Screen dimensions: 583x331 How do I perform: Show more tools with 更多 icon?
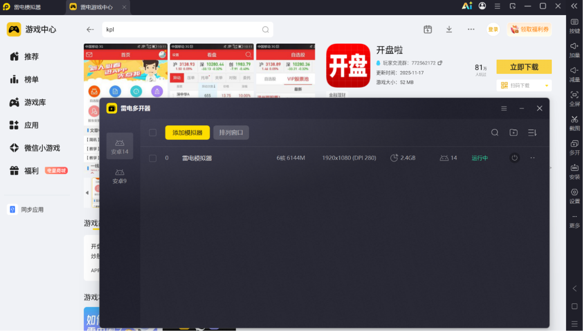click(575, 220)
